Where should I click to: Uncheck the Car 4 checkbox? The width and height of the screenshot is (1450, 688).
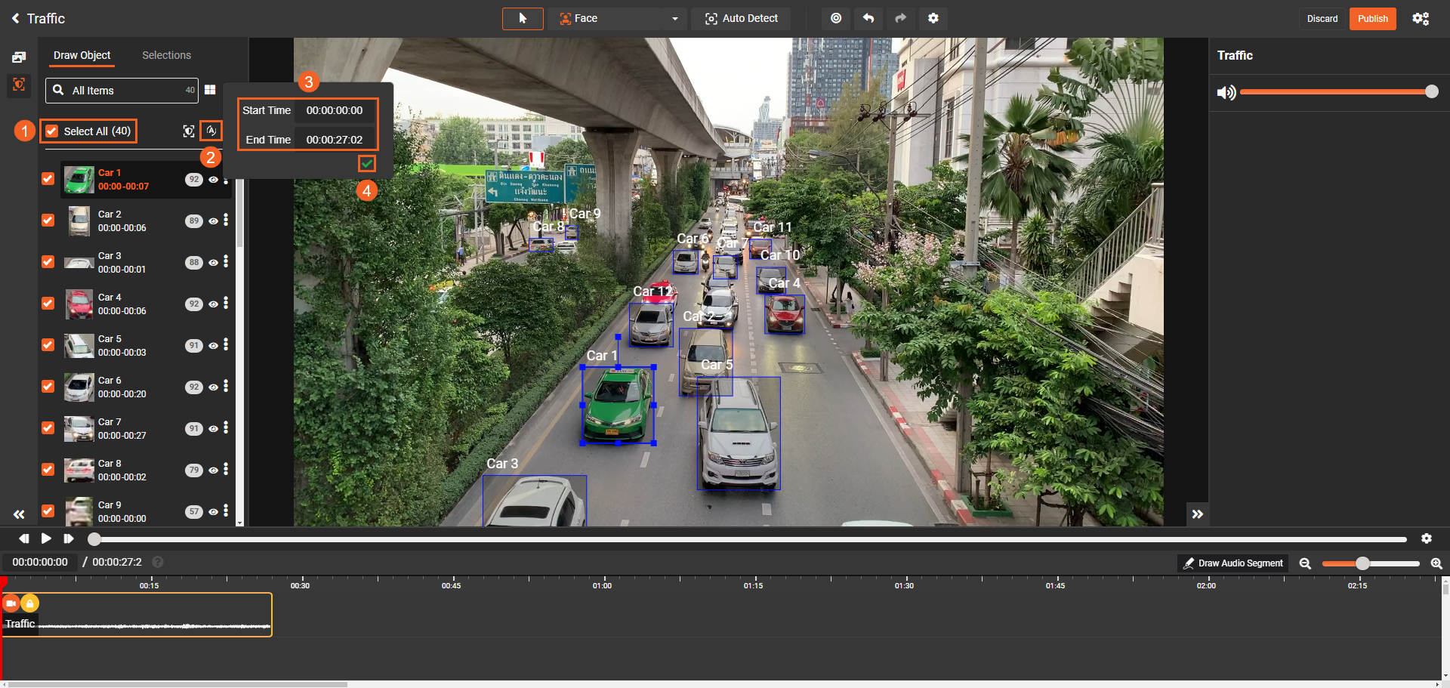(x=48, y=304)
